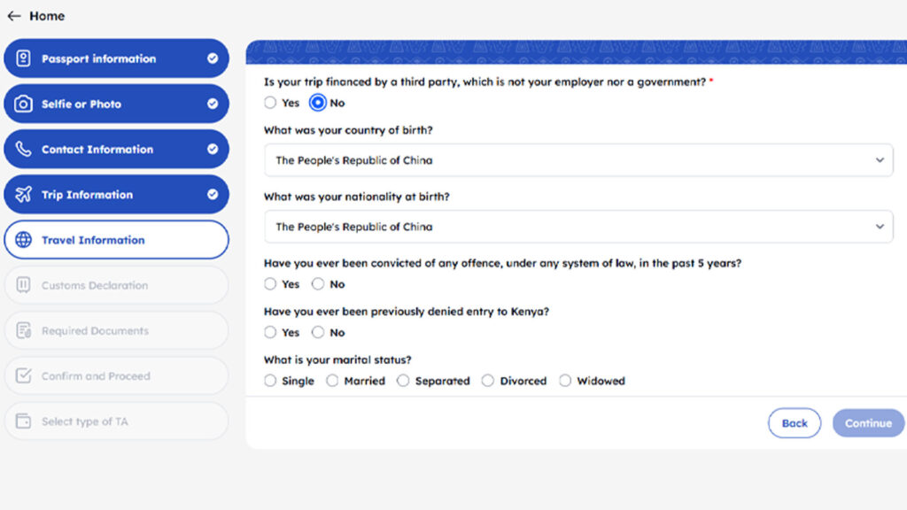This screenshot has height=510, width=907.
Task: Click the passport icon in Passport information
Action: pos(23,58)
